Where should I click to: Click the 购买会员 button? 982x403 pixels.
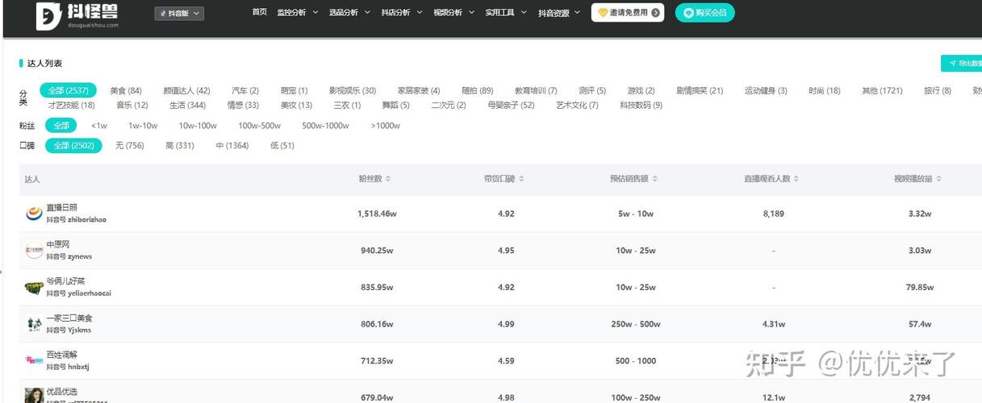[x=704, y=13]
